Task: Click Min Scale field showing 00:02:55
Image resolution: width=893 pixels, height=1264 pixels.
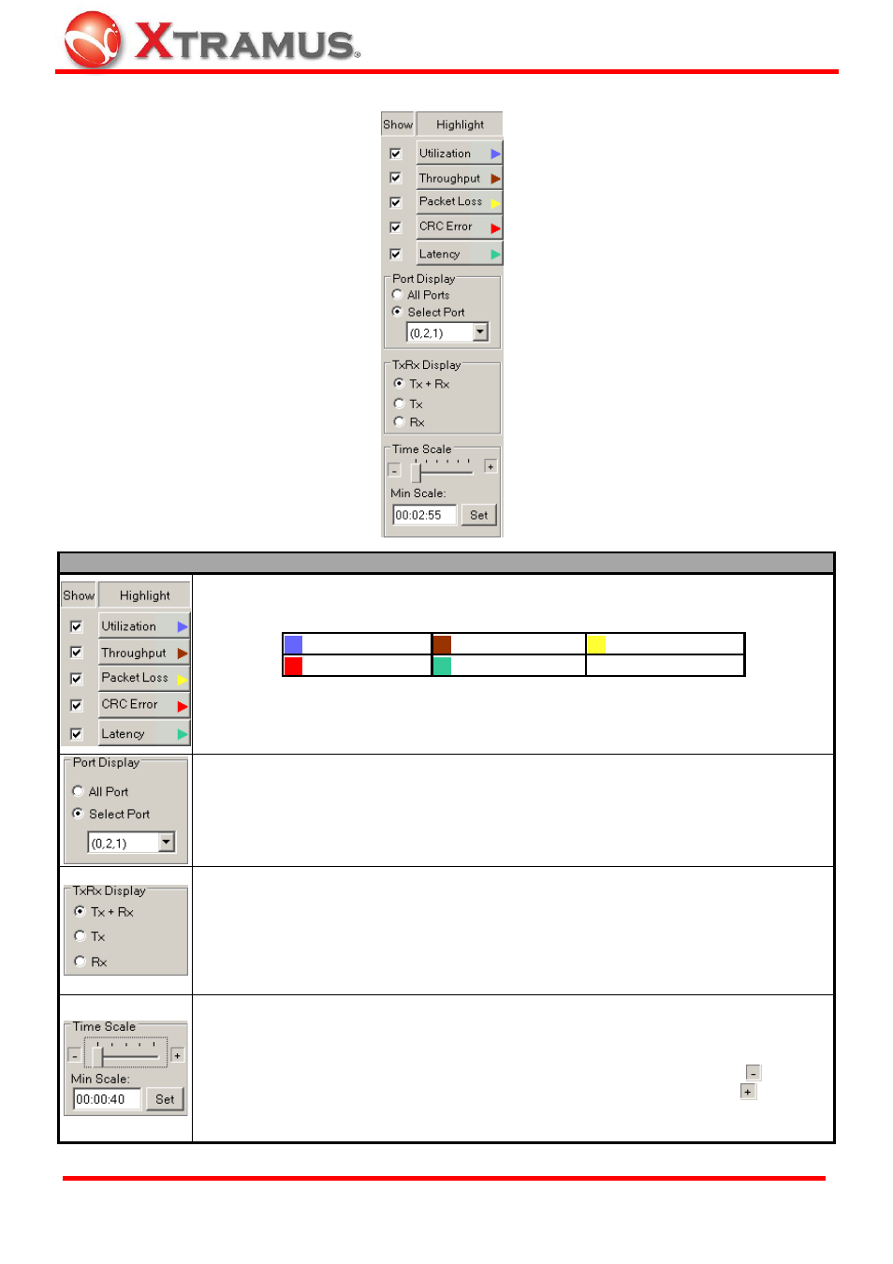Action: pyautogui.click(x=424, y=515)
